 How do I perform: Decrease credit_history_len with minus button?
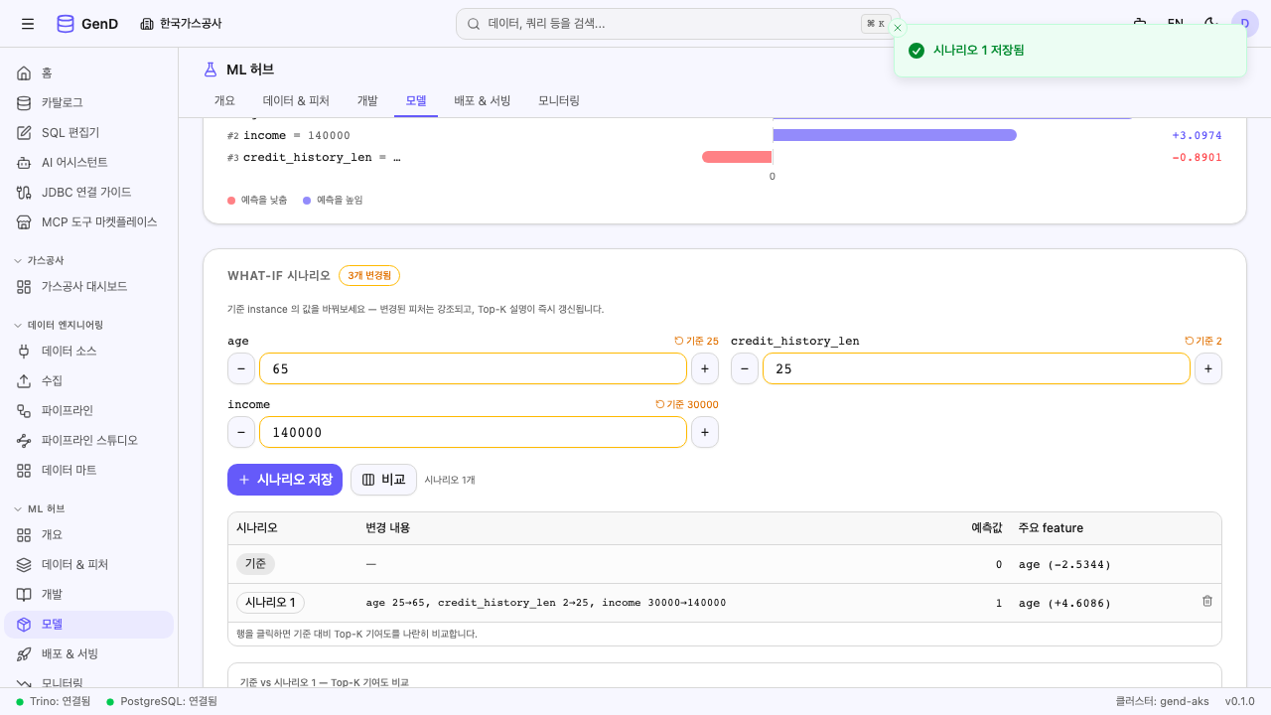(745, 368)
